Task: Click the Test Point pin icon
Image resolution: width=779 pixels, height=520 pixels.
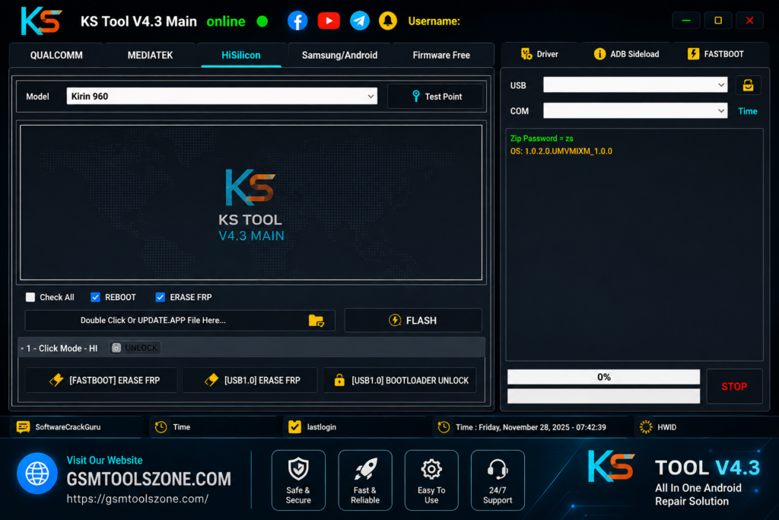Action: point(416,97)
